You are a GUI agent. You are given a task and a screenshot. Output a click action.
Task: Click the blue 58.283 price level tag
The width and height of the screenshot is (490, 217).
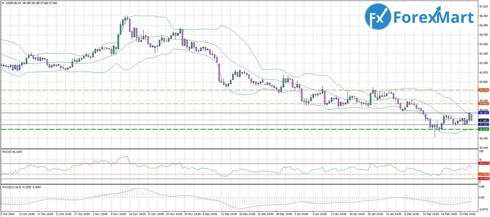483,113
